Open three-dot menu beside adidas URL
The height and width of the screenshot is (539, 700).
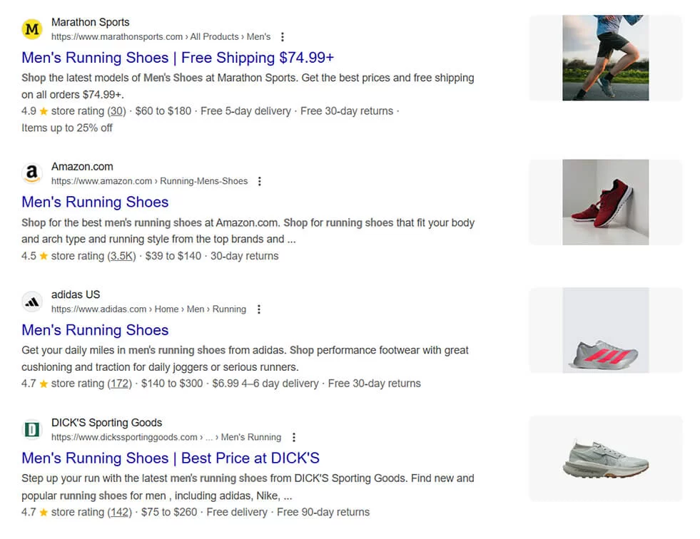(258, 309)
